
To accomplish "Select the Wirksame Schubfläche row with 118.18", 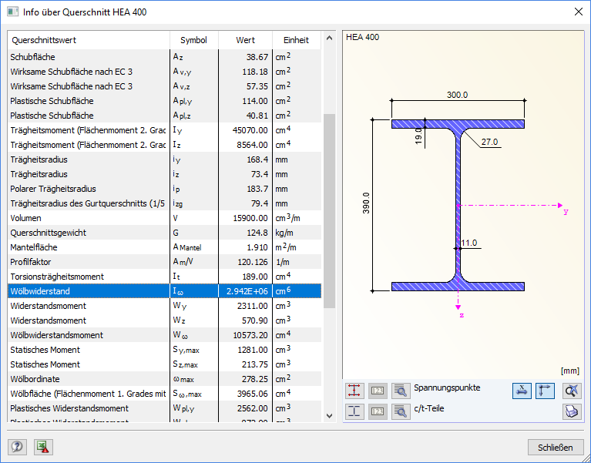I will point(164,72).
